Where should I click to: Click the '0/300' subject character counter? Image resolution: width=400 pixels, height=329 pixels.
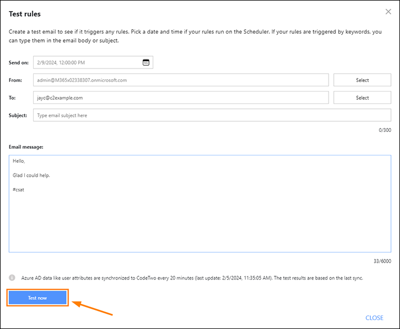point(385,130)
